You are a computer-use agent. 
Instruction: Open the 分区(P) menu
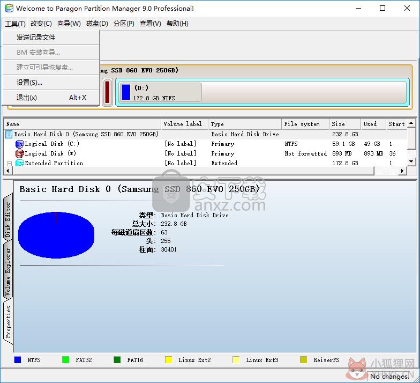click(124, 24)
